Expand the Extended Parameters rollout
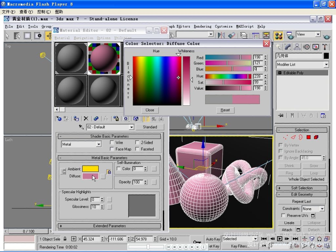 [109, 226]
